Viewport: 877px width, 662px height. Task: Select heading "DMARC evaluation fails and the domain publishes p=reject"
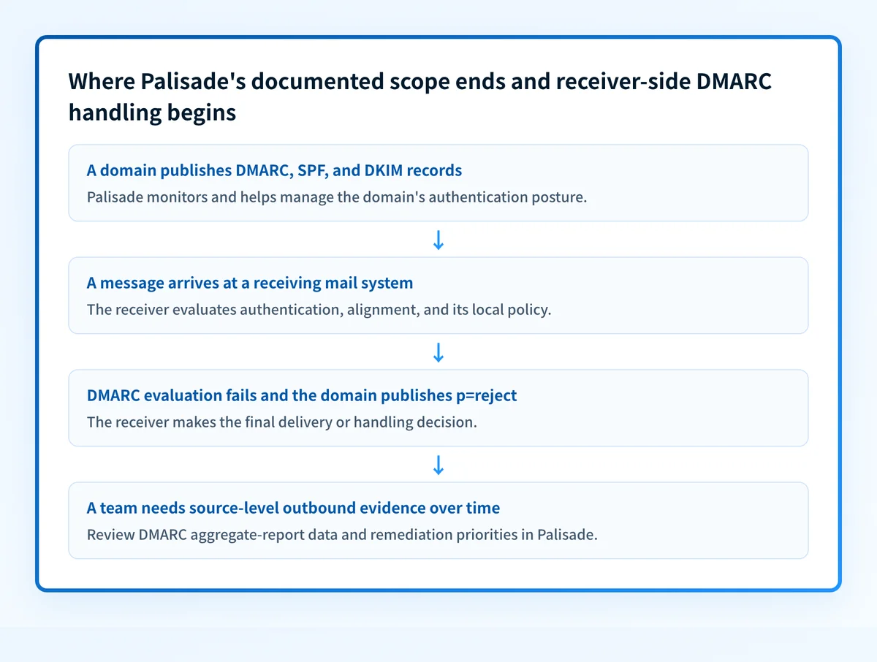point(302,395)
